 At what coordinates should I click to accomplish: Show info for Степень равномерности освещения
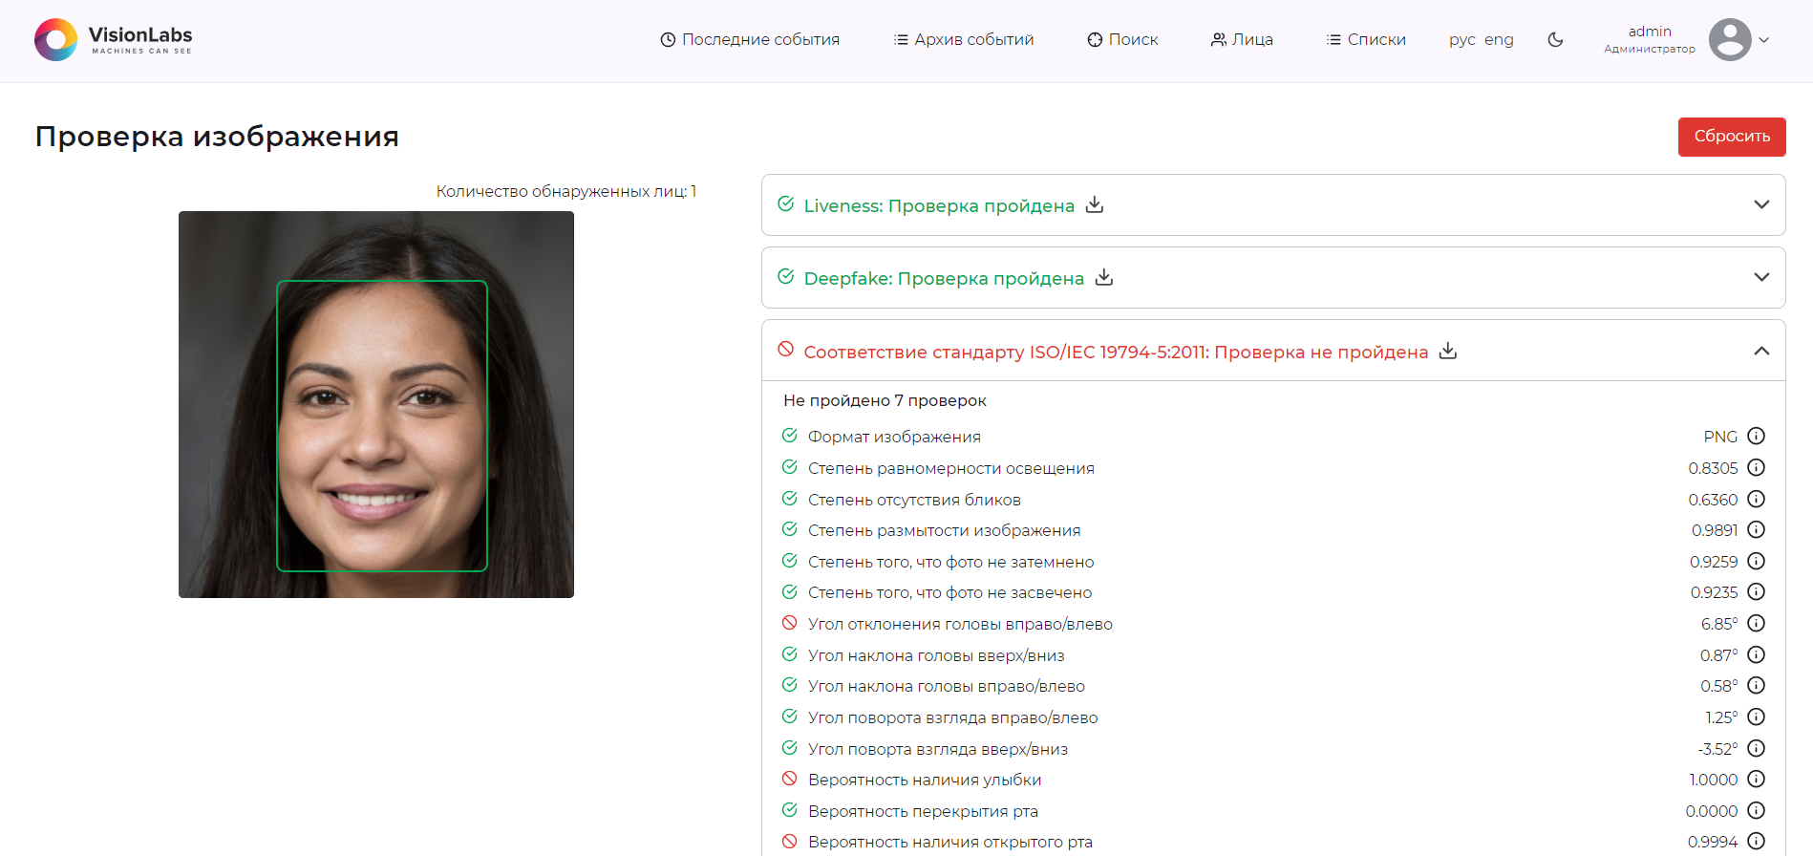(x=1756, y=468)
